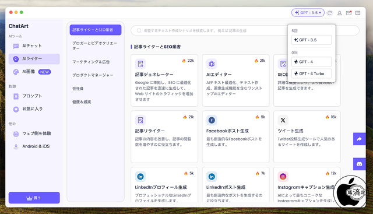Click the 買う purchase button
Image resolution: width=373 pixels, height=214 pixels.
tap(34, 198)
